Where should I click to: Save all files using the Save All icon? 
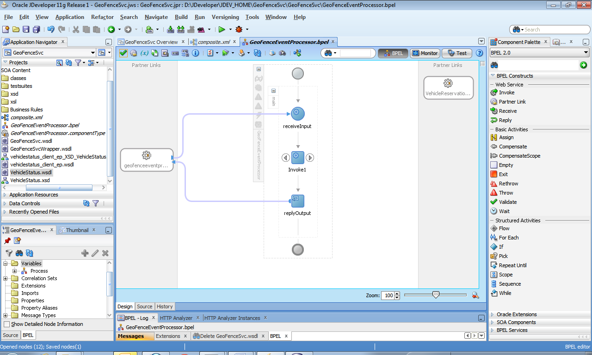click(36, 29)
